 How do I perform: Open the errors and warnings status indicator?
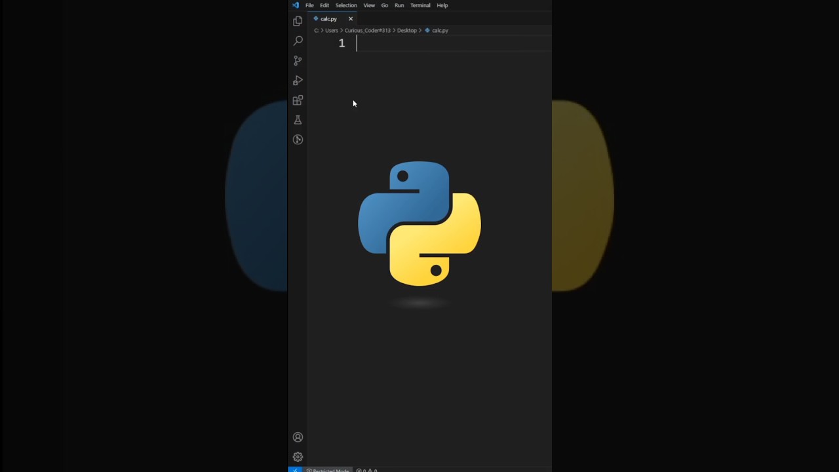point(366,470)
